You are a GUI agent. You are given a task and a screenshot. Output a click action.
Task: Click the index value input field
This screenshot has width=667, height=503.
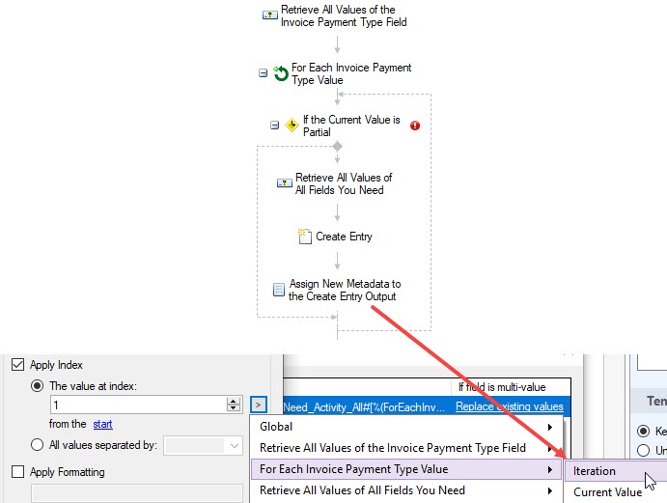click(137, 405)
